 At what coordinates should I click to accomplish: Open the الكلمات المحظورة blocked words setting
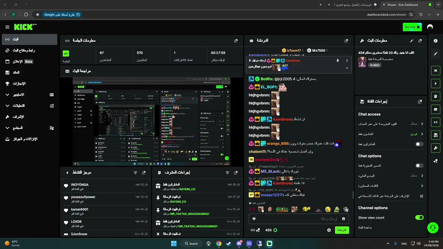coord(391,186)
